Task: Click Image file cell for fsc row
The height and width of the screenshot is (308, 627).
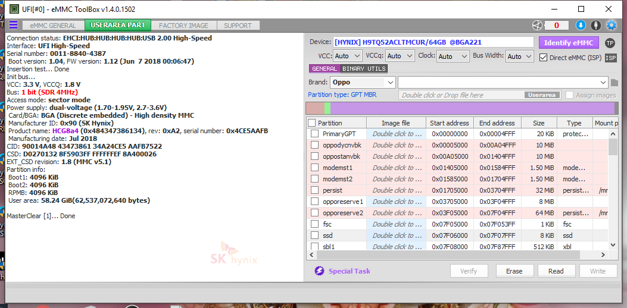Action: click(396, 224)
